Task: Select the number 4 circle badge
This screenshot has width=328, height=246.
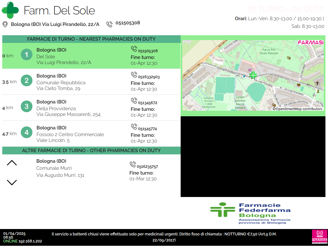Action: [27, 132]
